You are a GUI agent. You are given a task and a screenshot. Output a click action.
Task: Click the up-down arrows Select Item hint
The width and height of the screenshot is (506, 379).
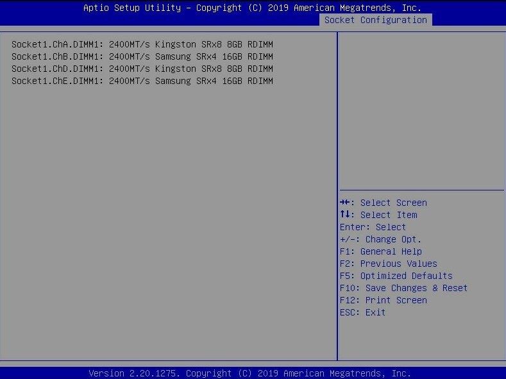click(378, 215)
